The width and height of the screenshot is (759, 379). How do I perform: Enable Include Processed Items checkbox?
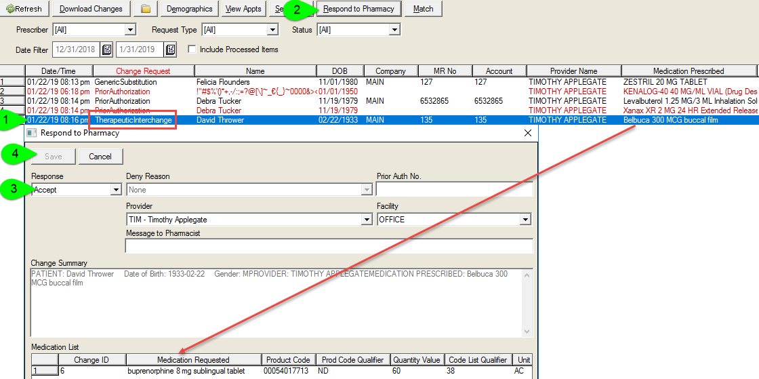pyautogui.click(x=192, y=49)
